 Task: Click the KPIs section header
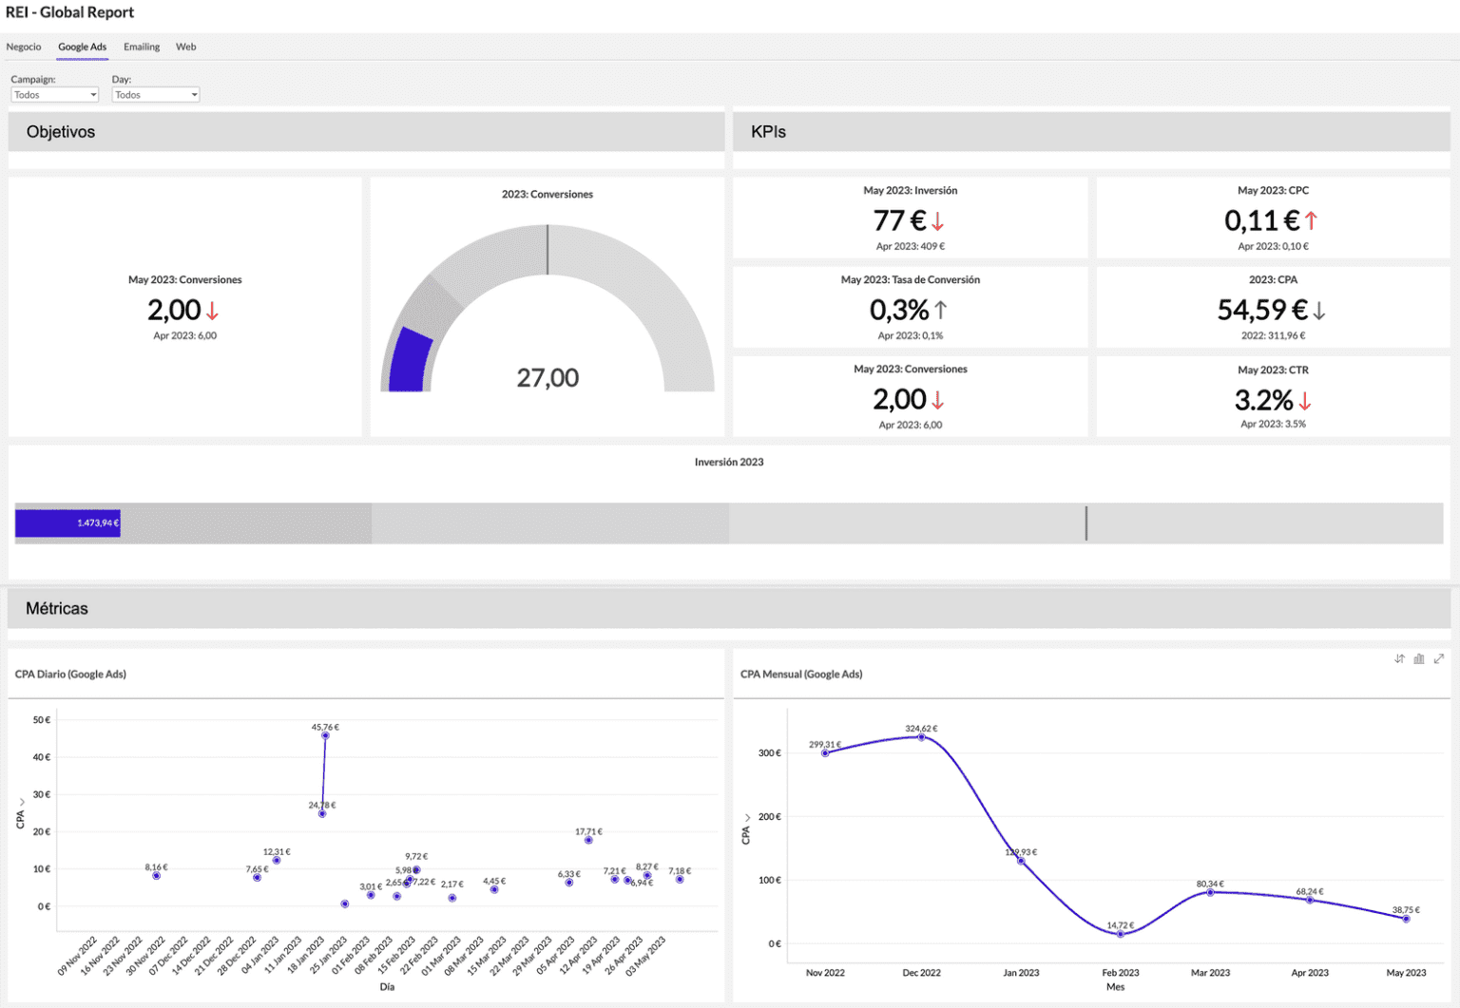point(772,132)
